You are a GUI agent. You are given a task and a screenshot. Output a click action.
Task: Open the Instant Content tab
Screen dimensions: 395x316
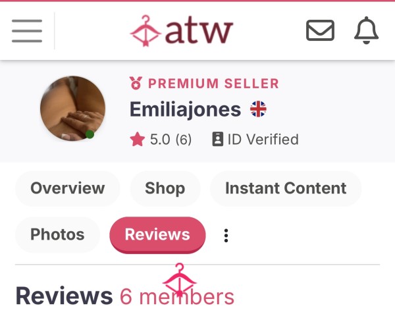(x=286, y=188)
